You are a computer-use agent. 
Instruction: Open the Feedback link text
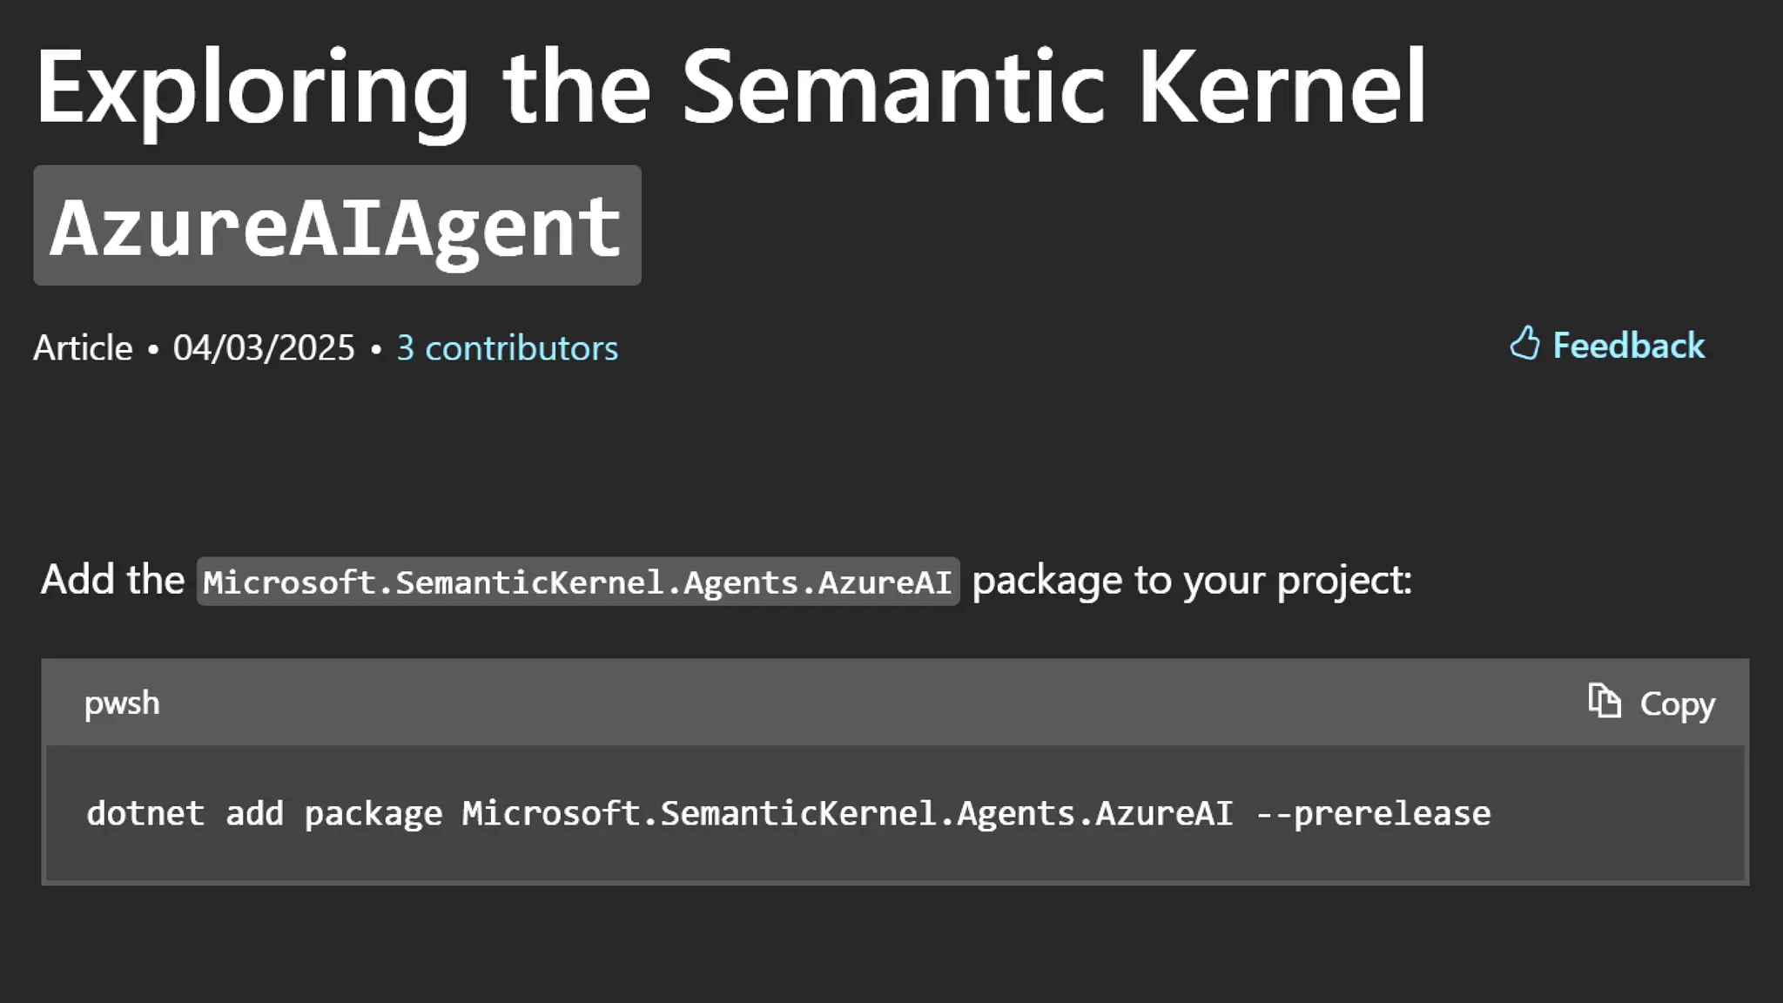coord(1628,346)
